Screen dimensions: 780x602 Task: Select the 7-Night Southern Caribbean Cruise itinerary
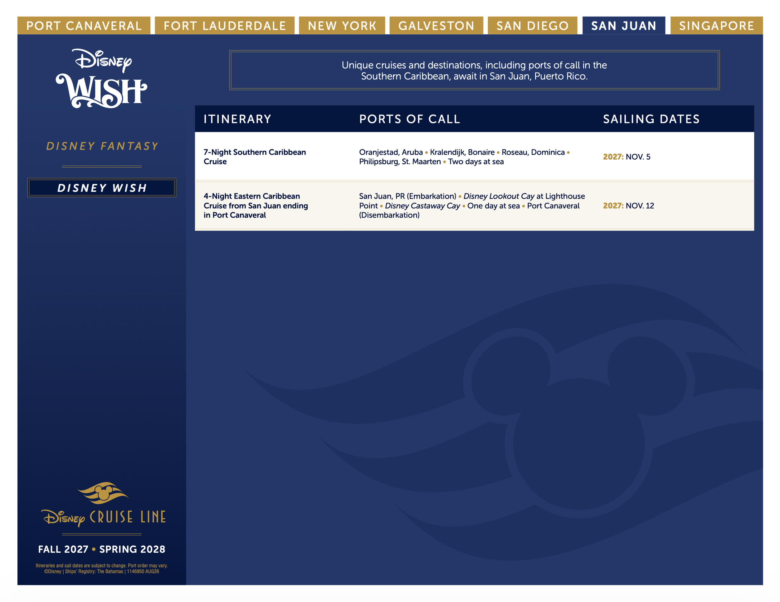[x=255, y=156]
